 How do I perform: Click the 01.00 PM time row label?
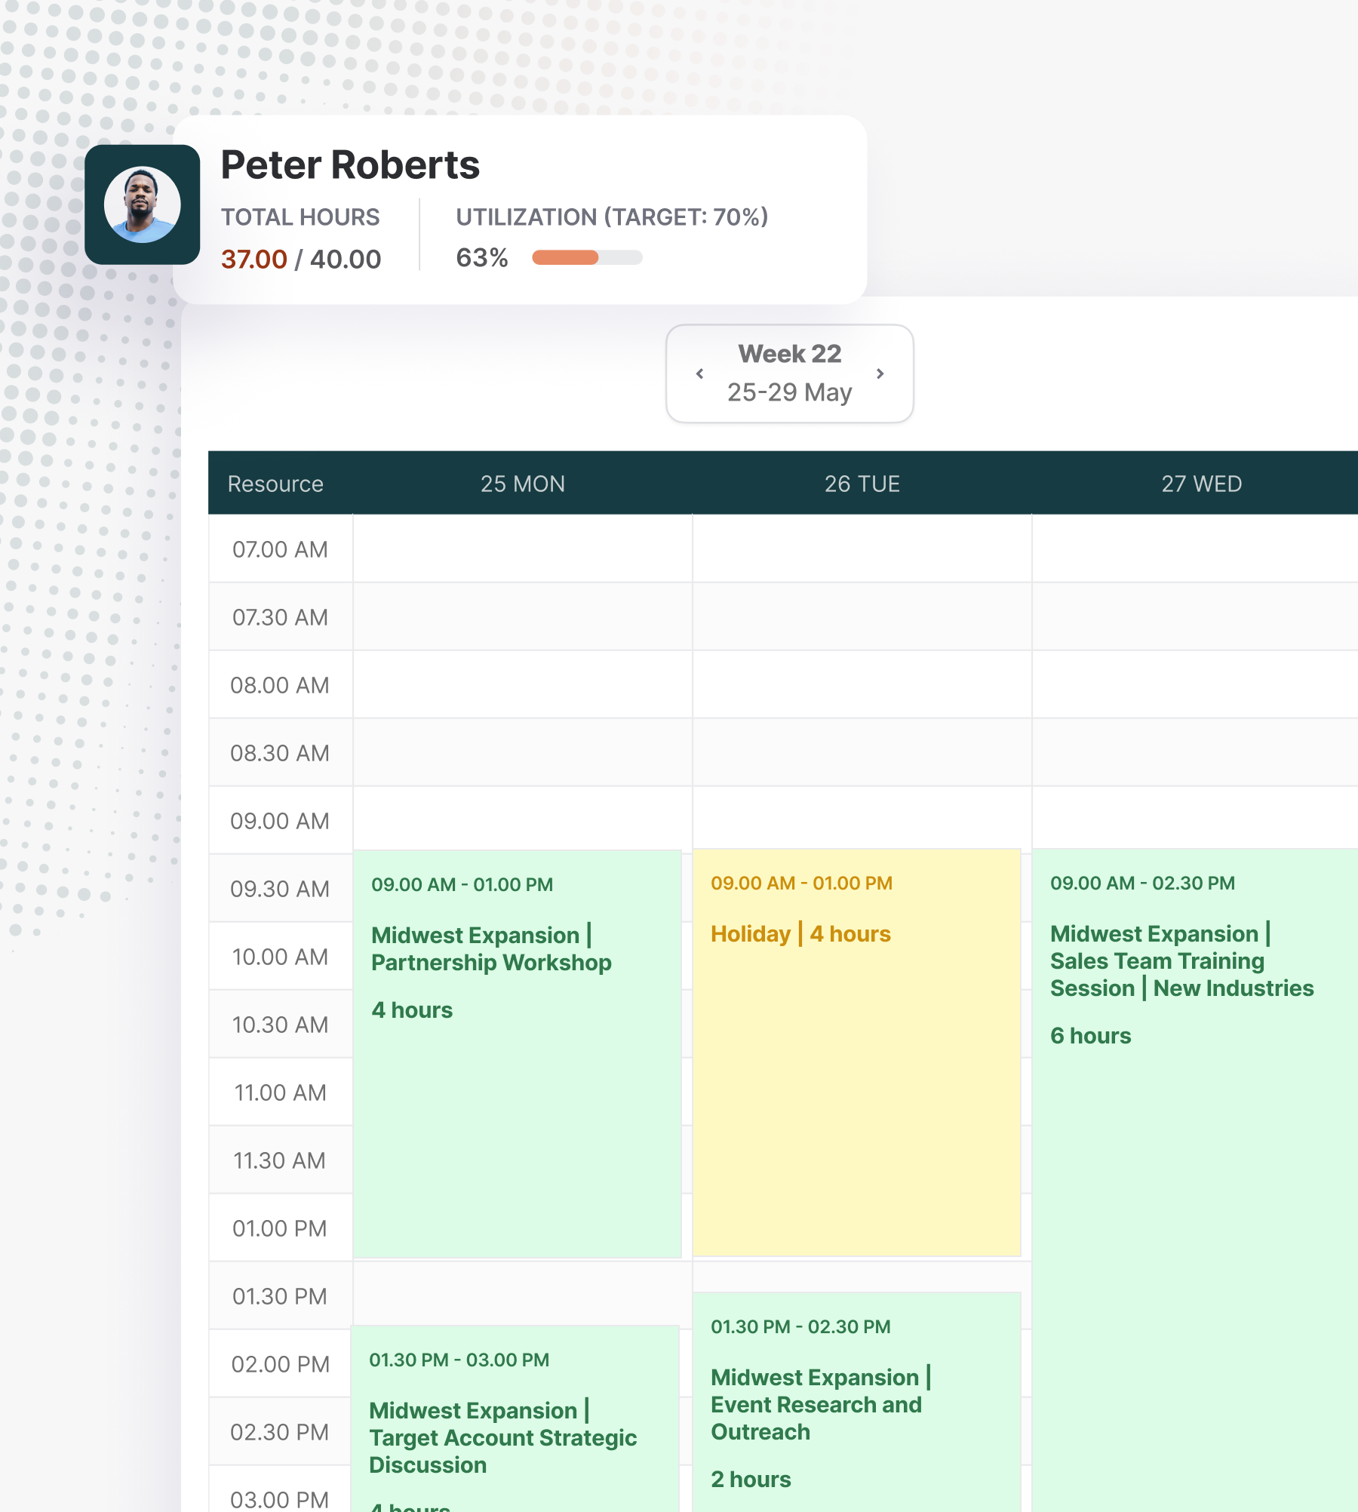coord(280,1228)
